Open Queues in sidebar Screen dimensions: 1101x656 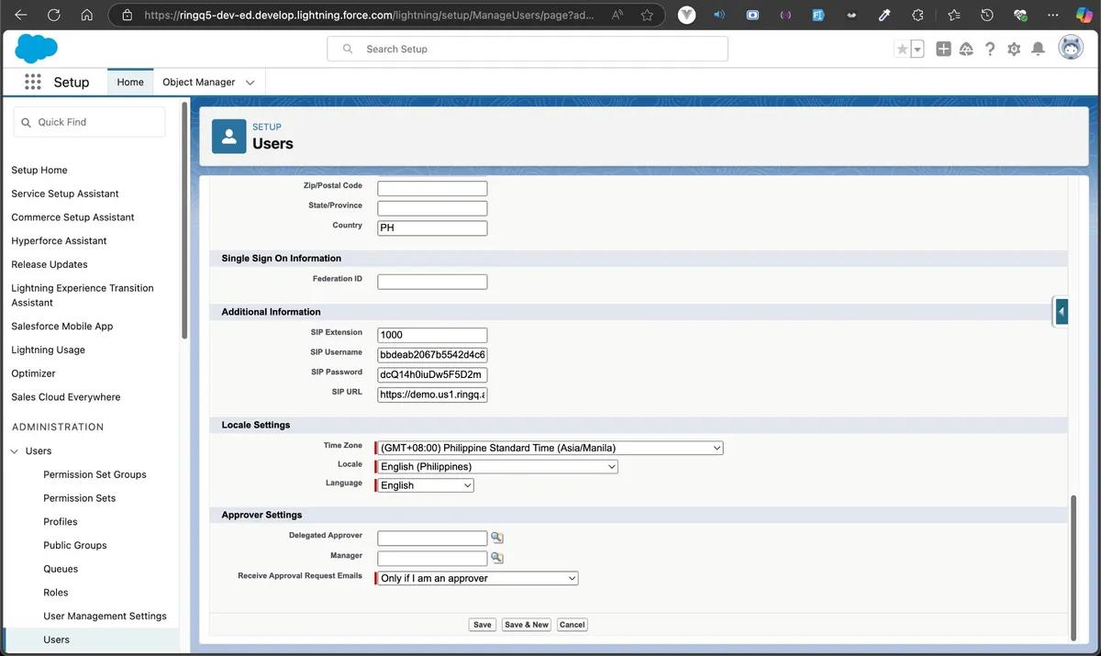click(x=61, y=569)
